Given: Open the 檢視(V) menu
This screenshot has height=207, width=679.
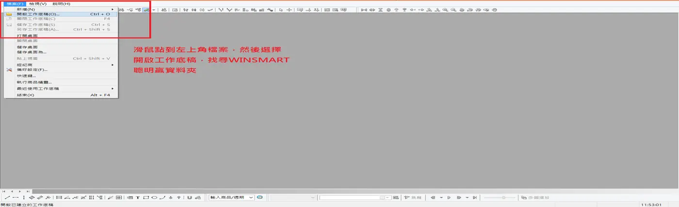Looking at the screenshot, I should click(38, 3).
